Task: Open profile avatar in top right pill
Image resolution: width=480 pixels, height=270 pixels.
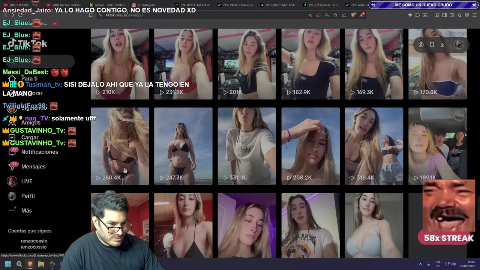Action: [459, 45]
